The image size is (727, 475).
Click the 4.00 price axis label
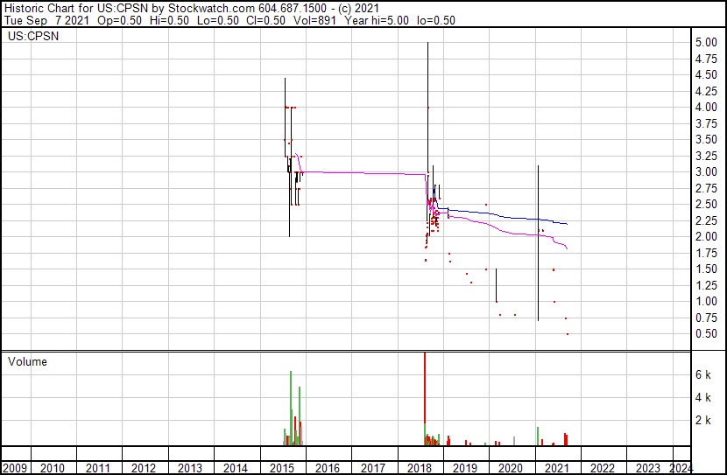tap(706, 107)
